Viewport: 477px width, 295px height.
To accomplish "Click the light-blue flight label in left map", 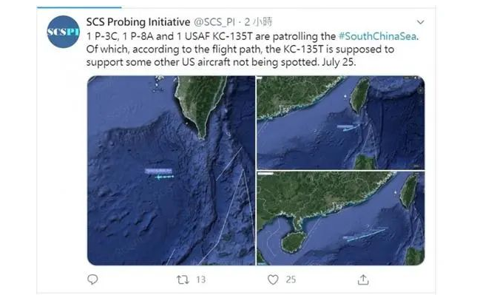I will click(x=158, y=171).
